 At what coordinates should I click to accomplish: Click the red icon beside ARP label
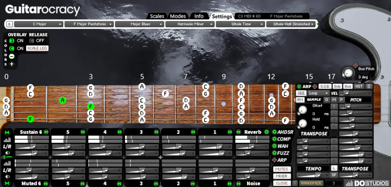[x=315, y=87]
